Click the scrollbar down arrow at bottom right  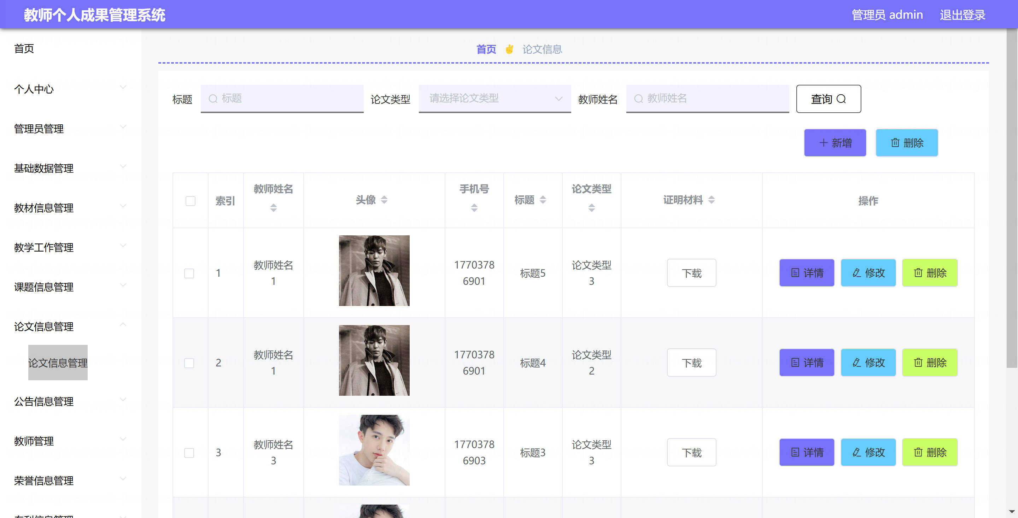(1012, 512)
